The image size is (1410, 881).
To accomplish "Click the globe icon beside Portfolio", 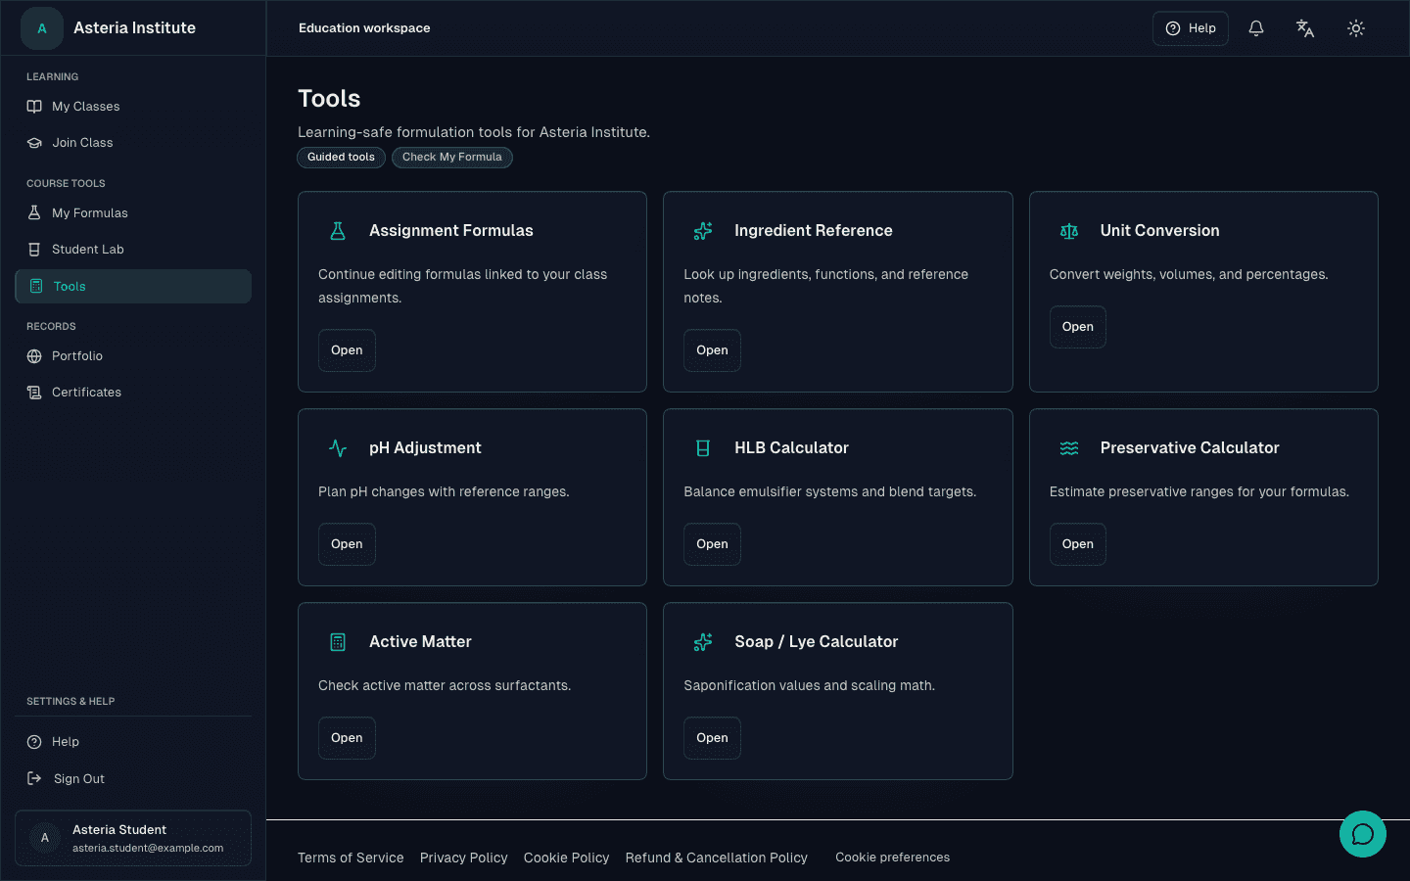I will point(34,356).
